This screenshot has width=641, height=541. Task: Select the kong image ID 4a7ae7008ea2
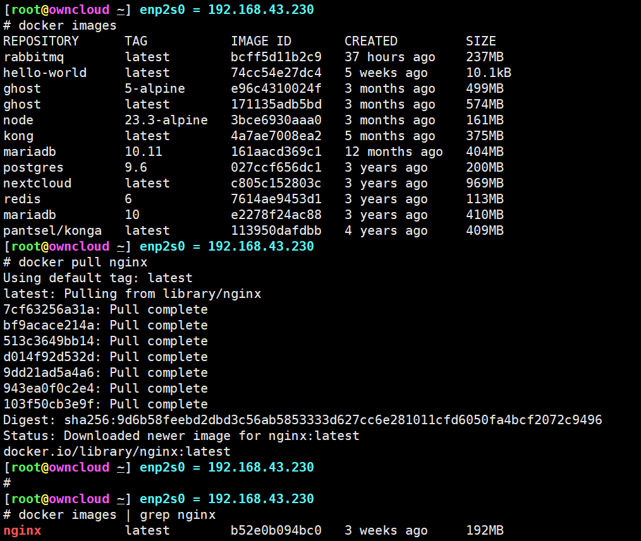tap(276, 136)
